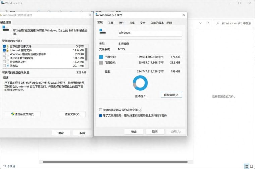The image size is (255, 169).
Task: Click the 20.1 MB size value
Action: click(79, 66)
